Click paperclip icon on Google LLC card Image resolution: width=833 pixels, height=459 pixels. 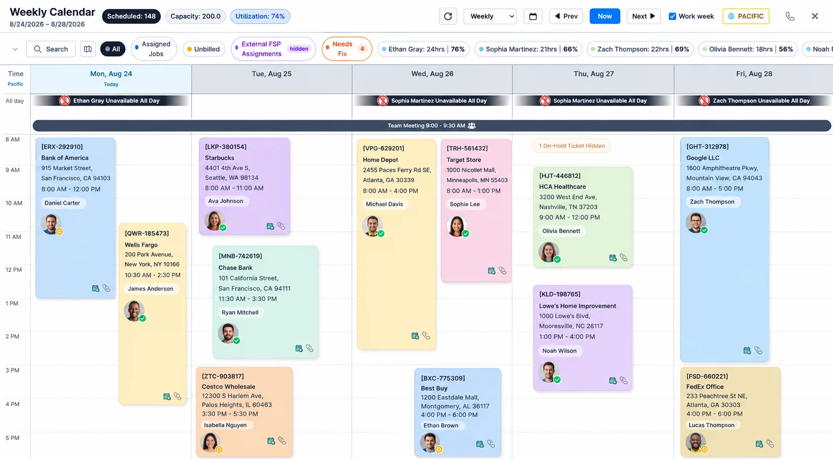[x=758, y=351]
